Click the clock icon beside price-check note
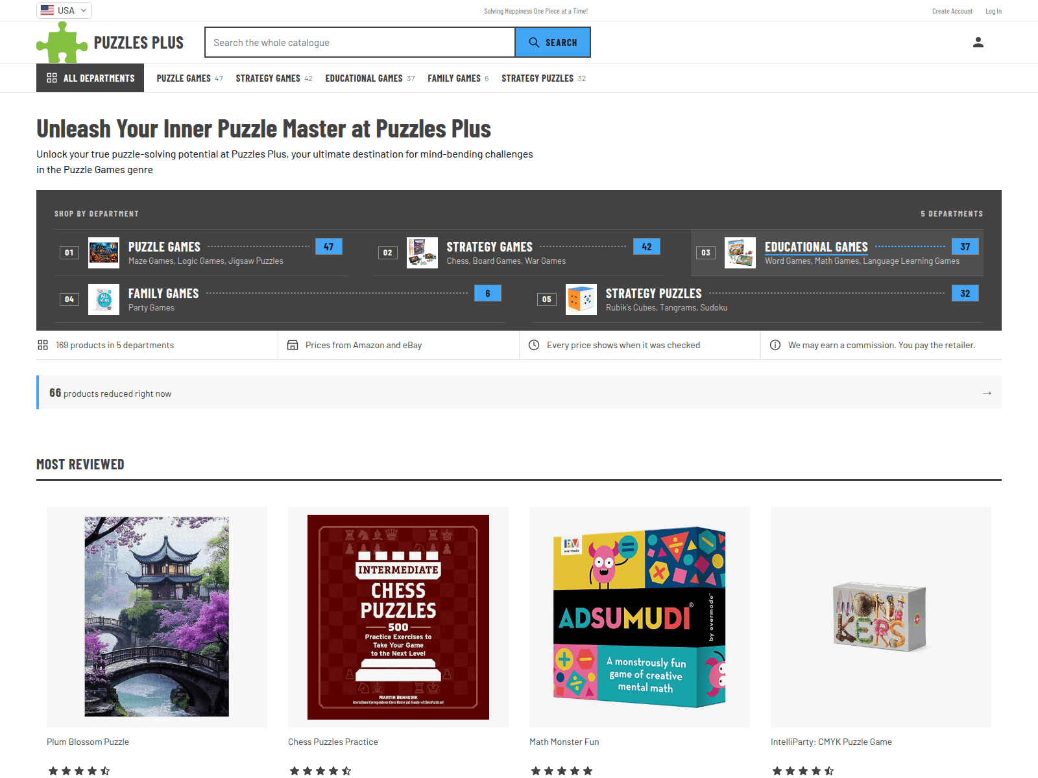Image resolution: width=1038 pixels, height=778 pixels. pyautogui.click(x=534, y=345)
